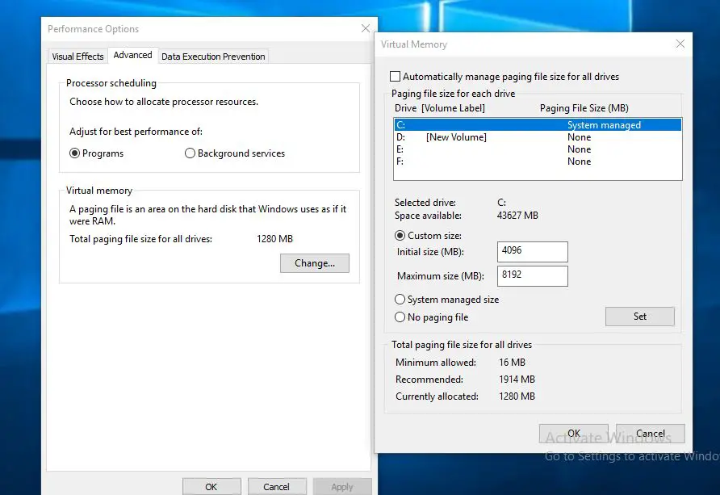The width and height of the screenshot is (720, 495).
Task: Choose System managed size option
Action: click(400, 300)
